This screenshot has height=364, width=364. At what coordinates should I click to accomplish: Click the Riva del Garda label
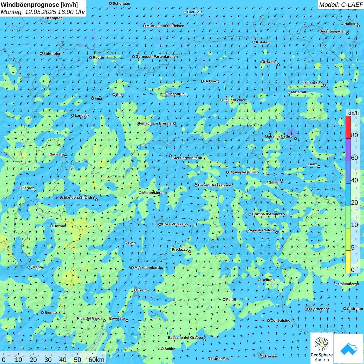[90, 318]
